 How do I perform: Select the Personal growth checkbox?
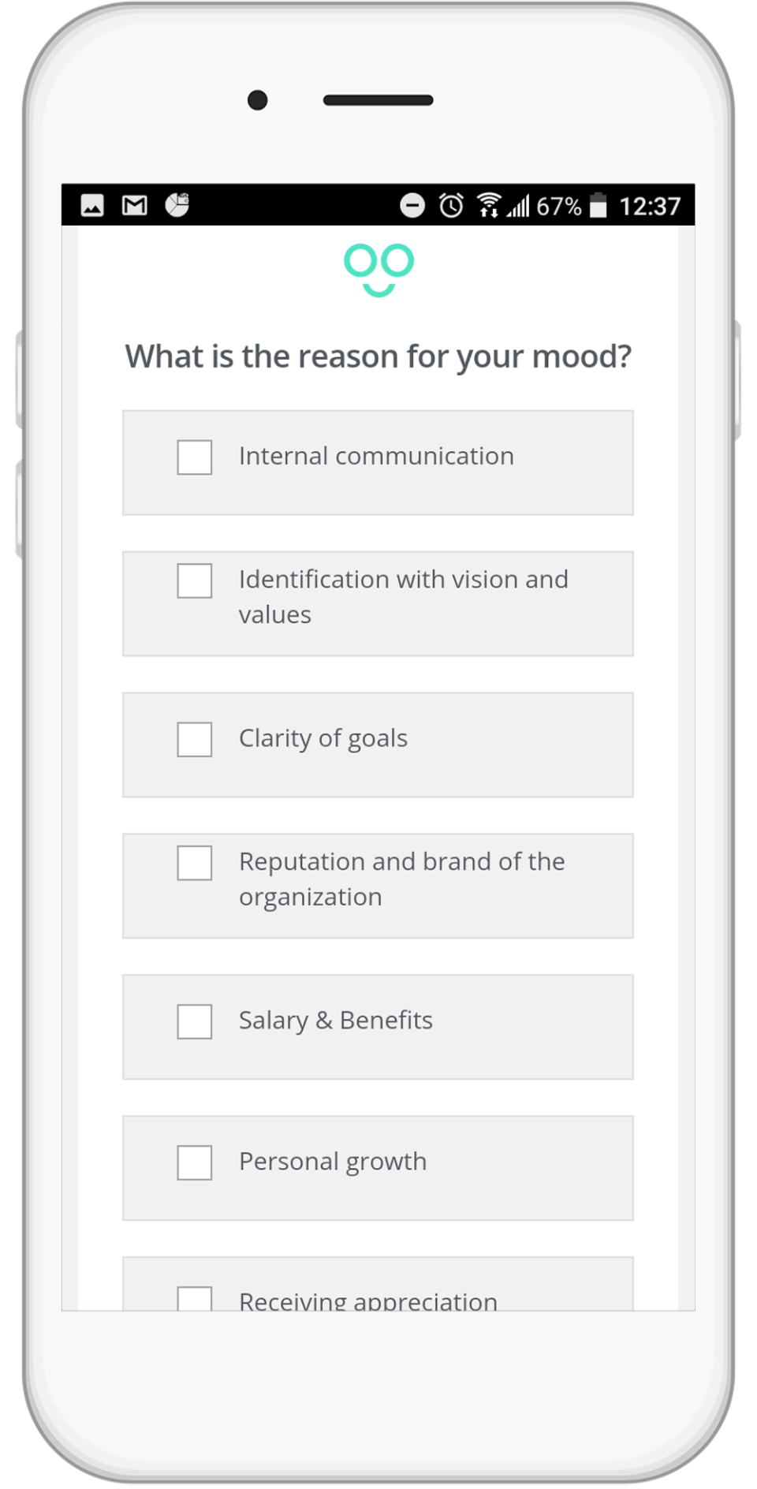tap(195, 1162)
